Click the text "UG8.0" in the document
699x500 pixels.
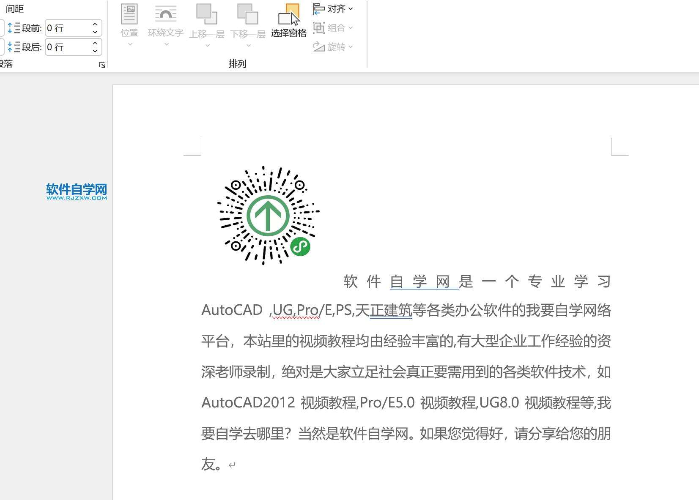pyautogui.click(x=499, y=402)
